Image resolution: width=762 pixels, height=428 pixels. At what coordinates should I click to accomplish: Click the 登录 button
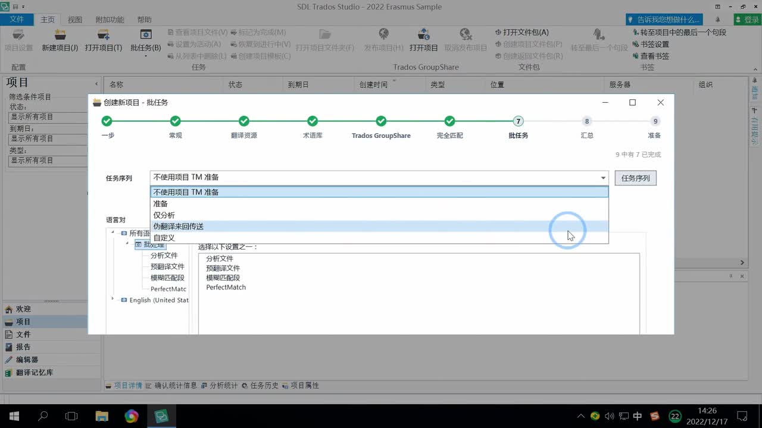coord(747,20)
